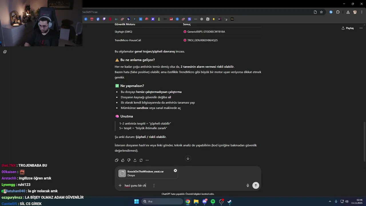Open the conversation options three-dot menu
Viewport: 366px width, 206px height.
tap(361, 28)
